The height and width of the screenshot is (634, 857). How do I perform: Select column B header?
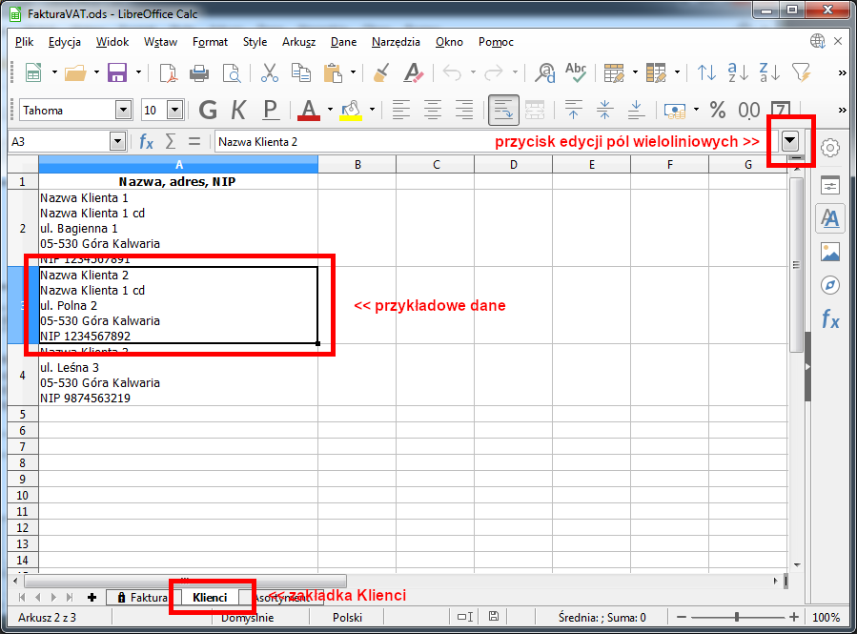tap(357, 164)
